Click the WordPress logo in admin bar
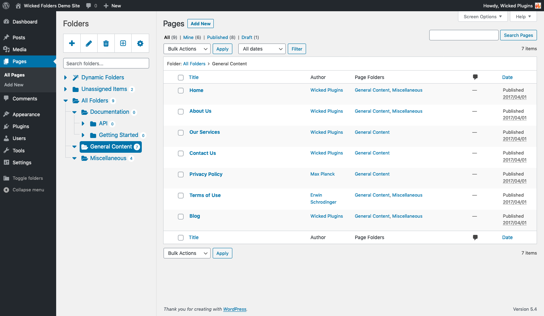Screen dimensions: 544x316 (x=6, y=6)
